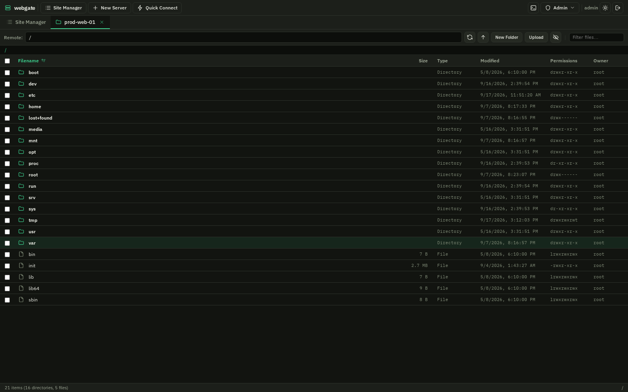Toggle hidden files eye-slash icon
Image resolution: width=628 pixels, height=392 pixels.
(556, 37)
